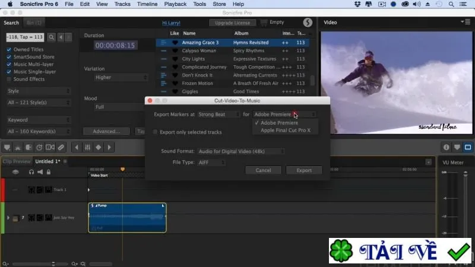Choose Apple Final Cut Pro X option
475x267 pixels.
(x=286, y=130)
